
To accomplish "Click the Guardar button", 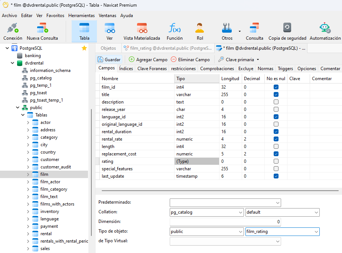I will point(109,59).
